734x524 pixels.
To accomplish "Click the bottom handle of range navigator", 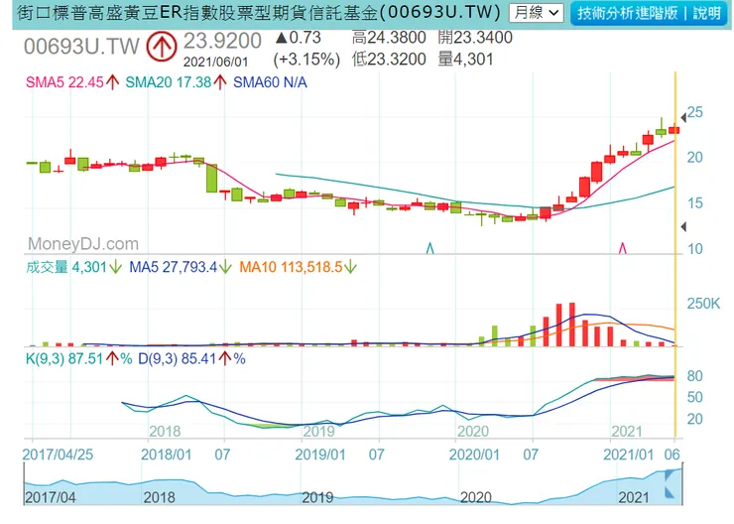I will (670, 492).
